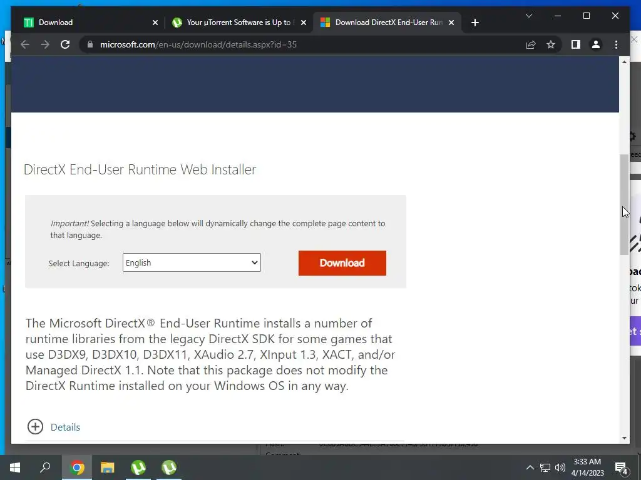This screenshot has width=641, height=480.
Task: Close the Download tab
Action: click(x=155, y=22)
